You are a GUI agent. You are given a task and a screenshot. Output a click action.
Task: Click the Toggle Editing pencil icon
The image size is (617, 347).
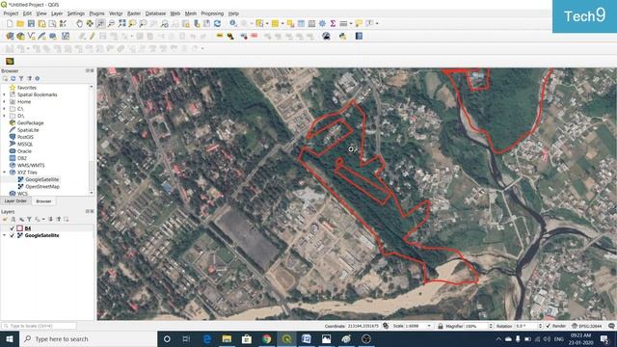click(93, 37)
